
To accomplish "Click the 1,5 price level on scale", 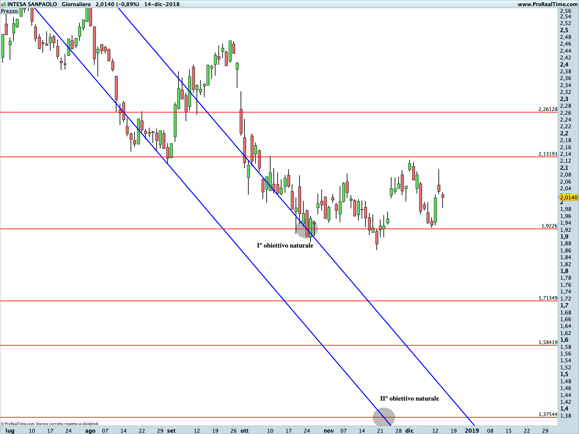I will click(564, 374).
